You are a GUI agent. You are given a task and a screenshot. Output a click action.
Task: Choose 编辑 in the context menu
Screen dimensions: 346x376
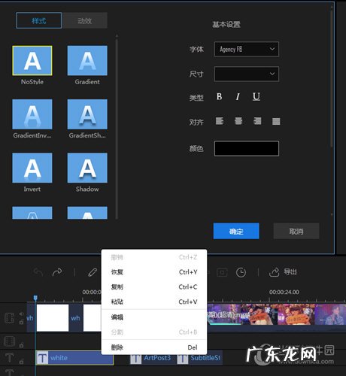tap(154, 317)
